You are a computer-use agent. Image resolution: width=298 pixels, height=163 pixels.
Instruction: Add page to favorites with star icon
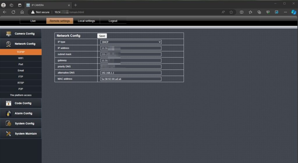click(x=231, y=12)
